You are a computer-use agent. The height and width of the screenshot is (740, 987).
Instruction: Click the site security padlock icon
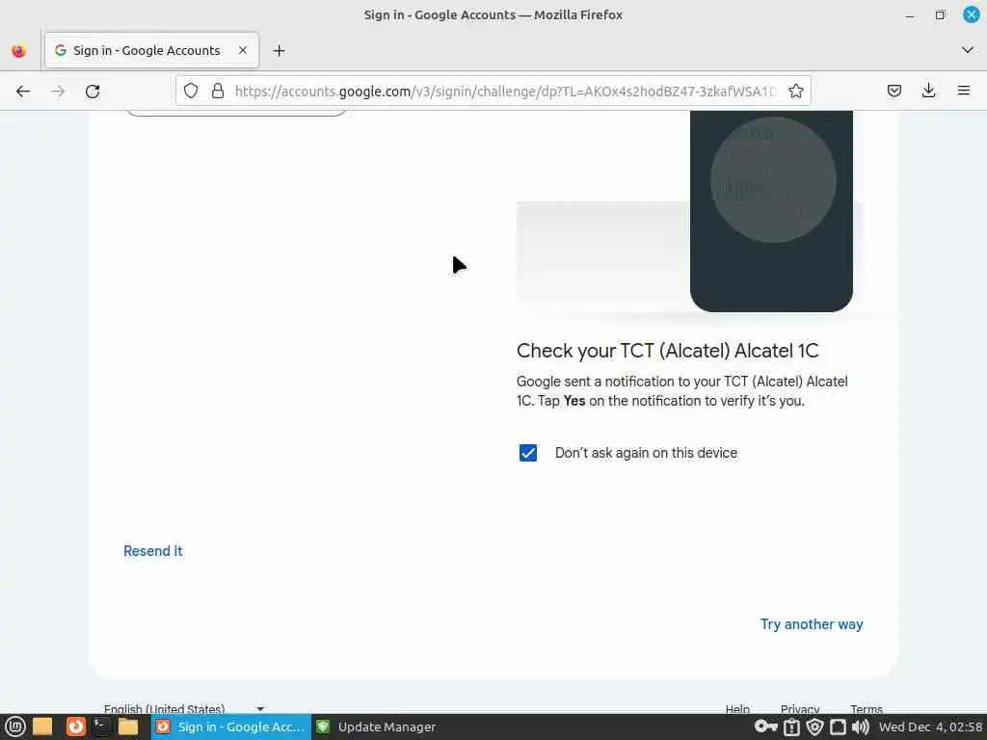pos(218,92)
